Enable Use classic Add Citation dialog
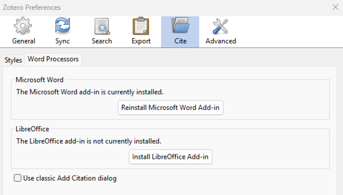 (x=18, y=178)
